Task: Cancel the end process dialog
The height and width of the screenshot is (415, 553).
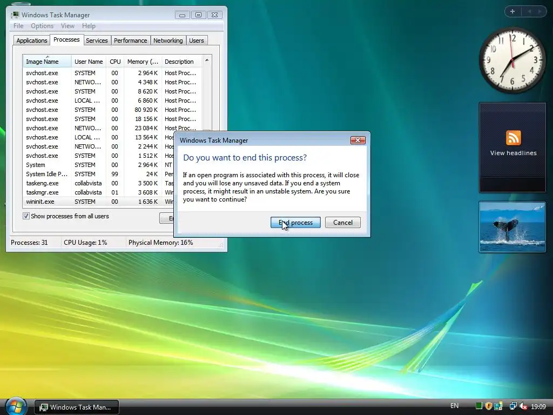Action: pos(343,222)
